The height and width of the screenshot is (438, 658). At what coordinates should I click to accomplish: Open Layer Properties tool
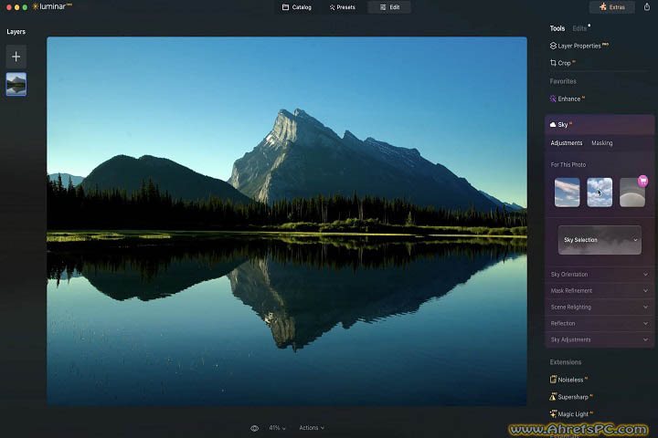(579, 46)
